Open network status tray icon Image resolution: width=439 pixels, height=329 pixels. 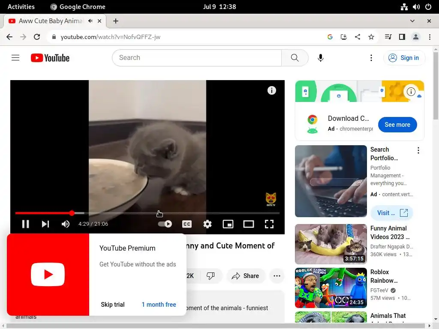coord(404,7)
